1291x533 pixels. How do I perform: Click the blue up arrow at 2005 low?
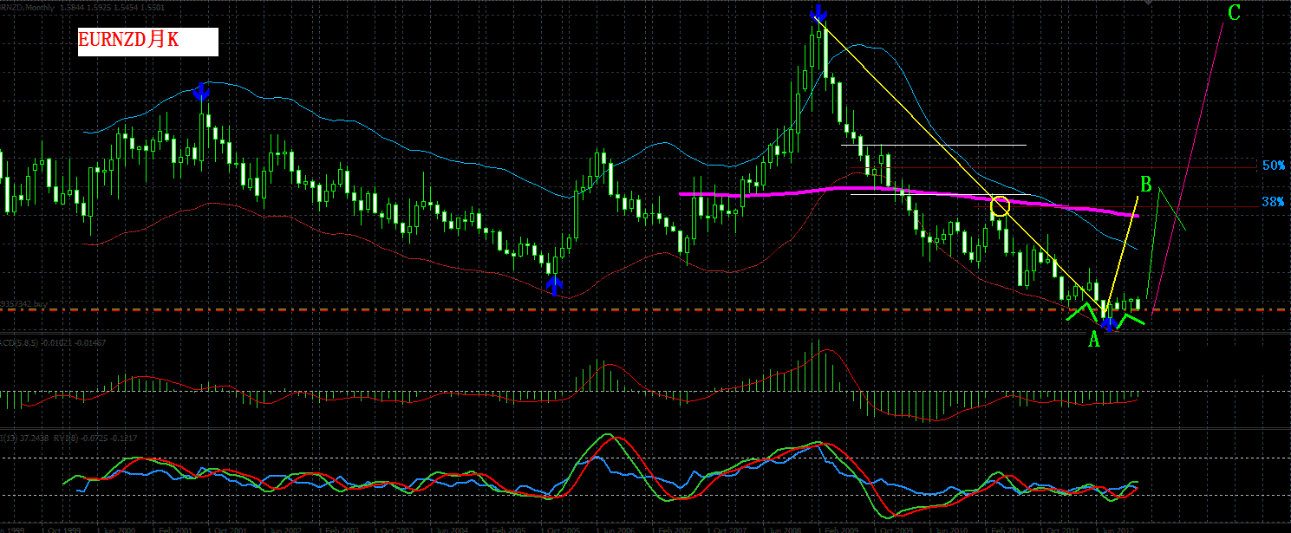(x=555, y=283)
